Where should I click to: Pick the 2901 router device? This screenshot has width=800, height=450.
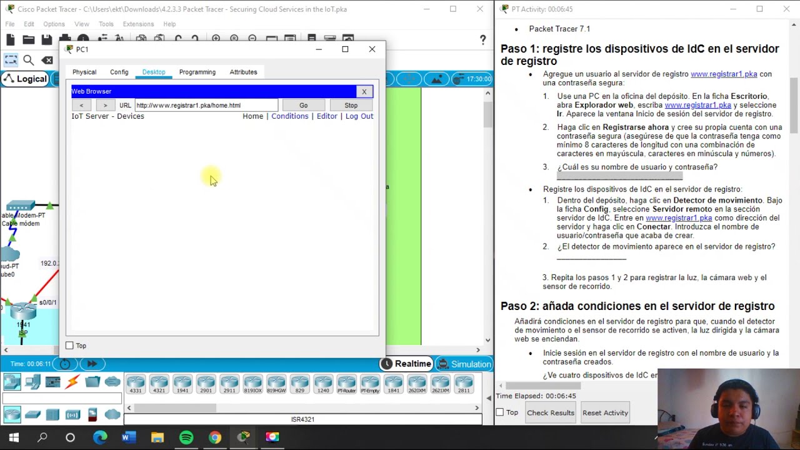pyautogui.click(x=206, y=384)
